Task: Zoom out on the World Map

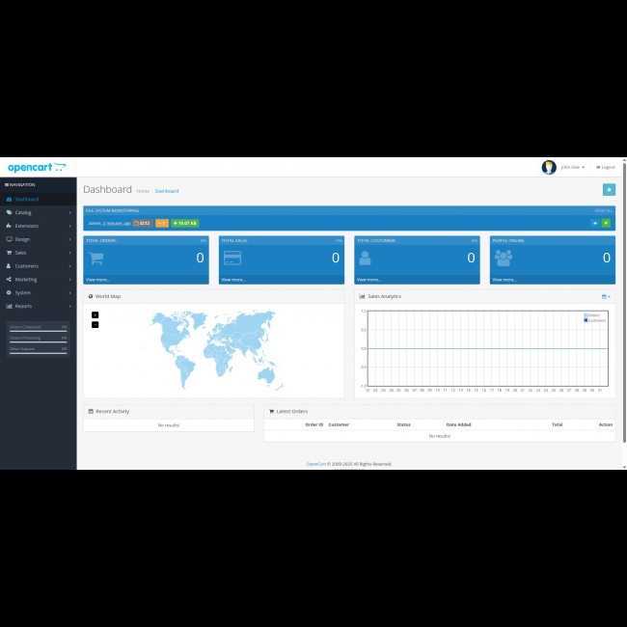Action: point(95,324)
